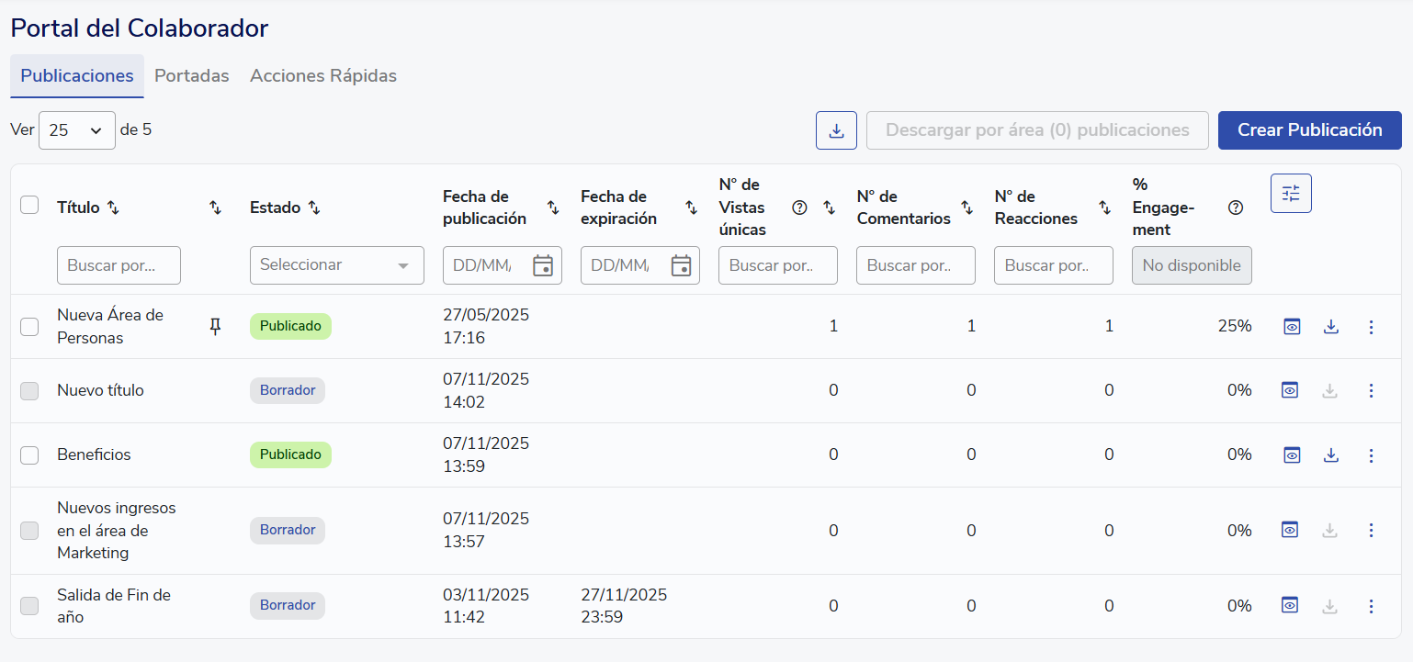
Task: Click the pin icon on Nueva Área de Personas
Action: (216, 326)
